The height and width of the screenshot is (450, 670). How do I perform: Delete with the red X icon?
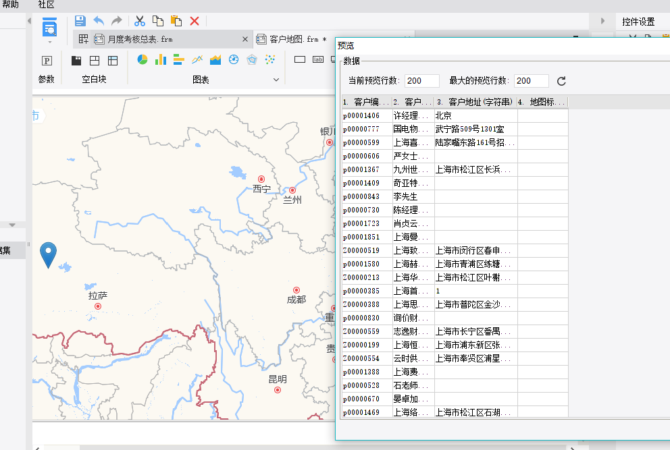tap(195, 21)
